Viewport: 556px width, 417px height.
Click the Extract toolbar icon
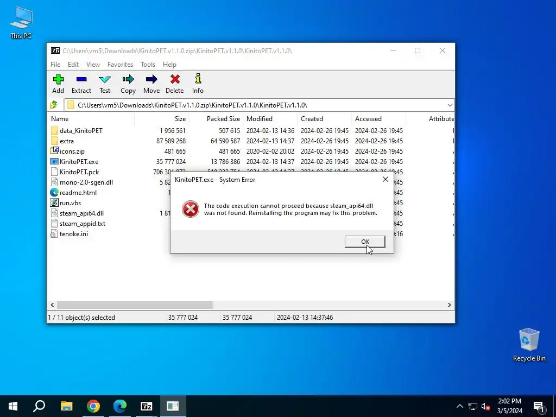(81, 79)
